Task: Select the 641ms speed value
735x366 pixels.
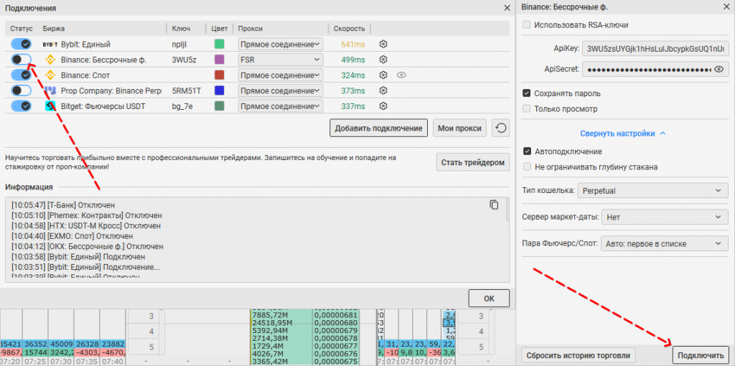Action: tap(353, 44)
